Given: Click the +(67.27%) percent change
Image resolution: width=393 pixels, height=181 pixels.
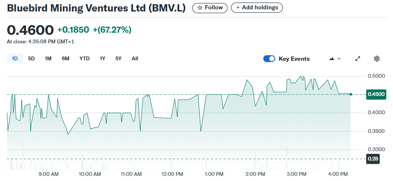Looking at the screenshot, I should pyautogui.click(x=112, y=30).
